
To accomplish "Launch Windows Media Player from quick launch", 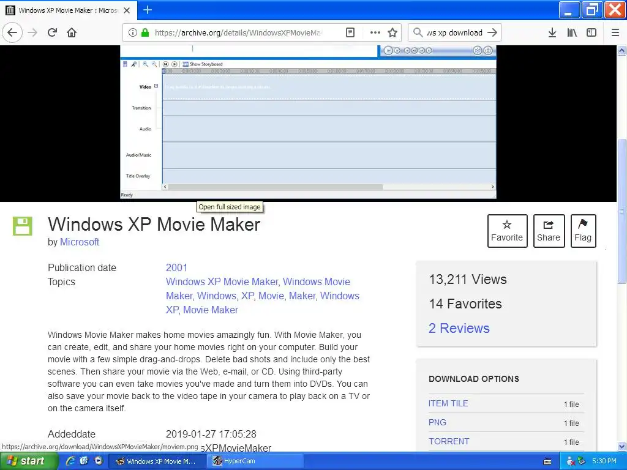I will (99, 461).
